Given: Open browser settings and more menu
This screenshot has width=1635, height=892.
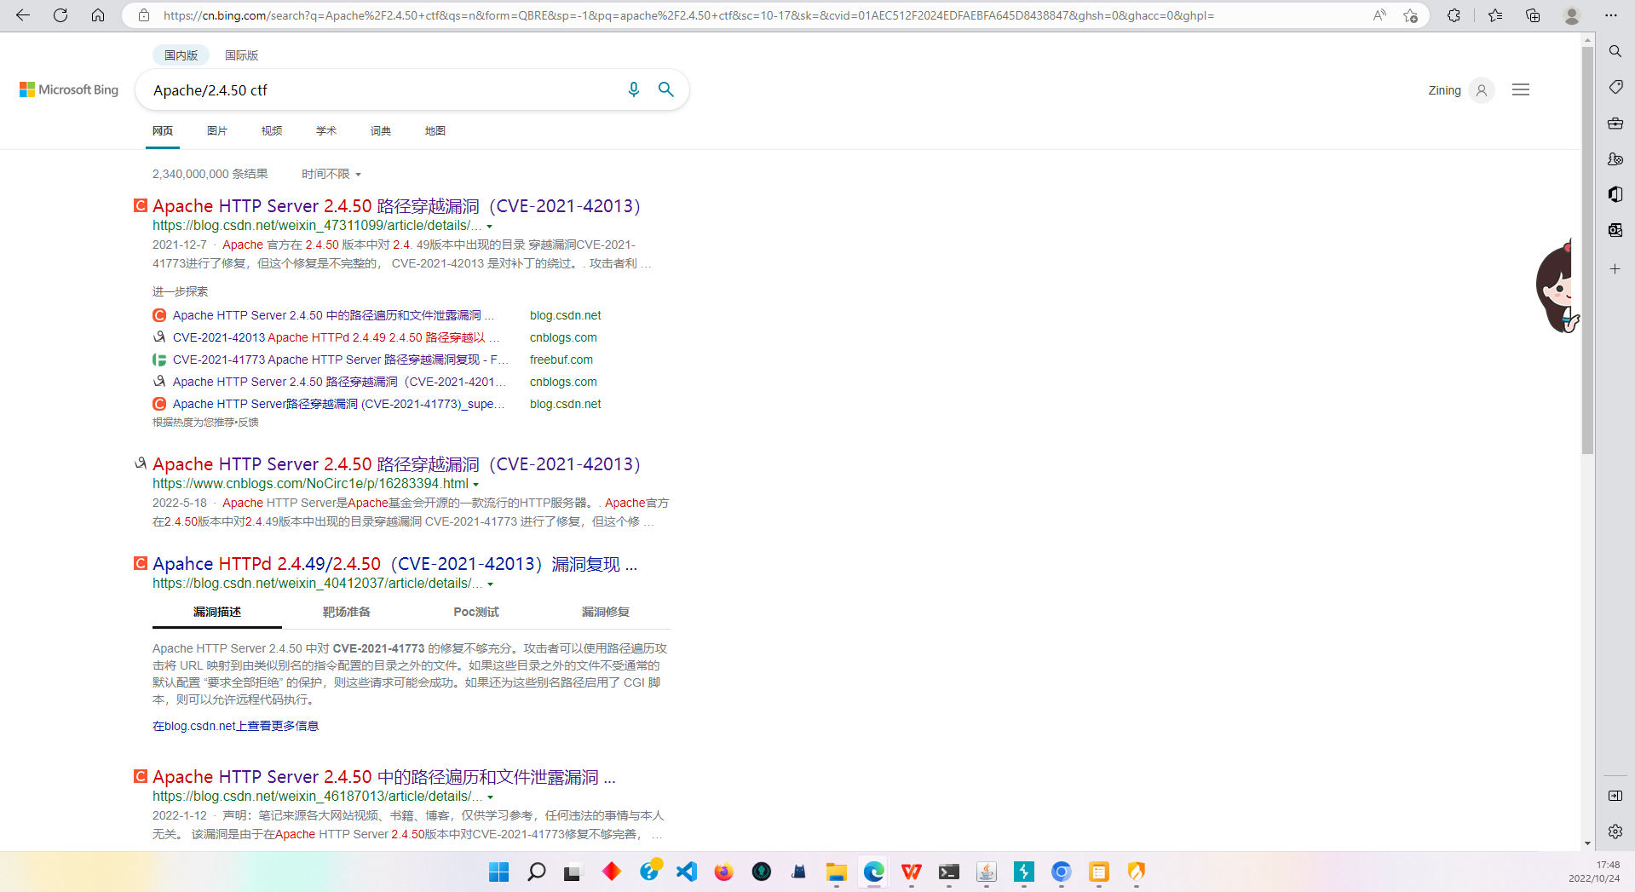Looking at the screenshot, I should click(x=1610, y=15).
